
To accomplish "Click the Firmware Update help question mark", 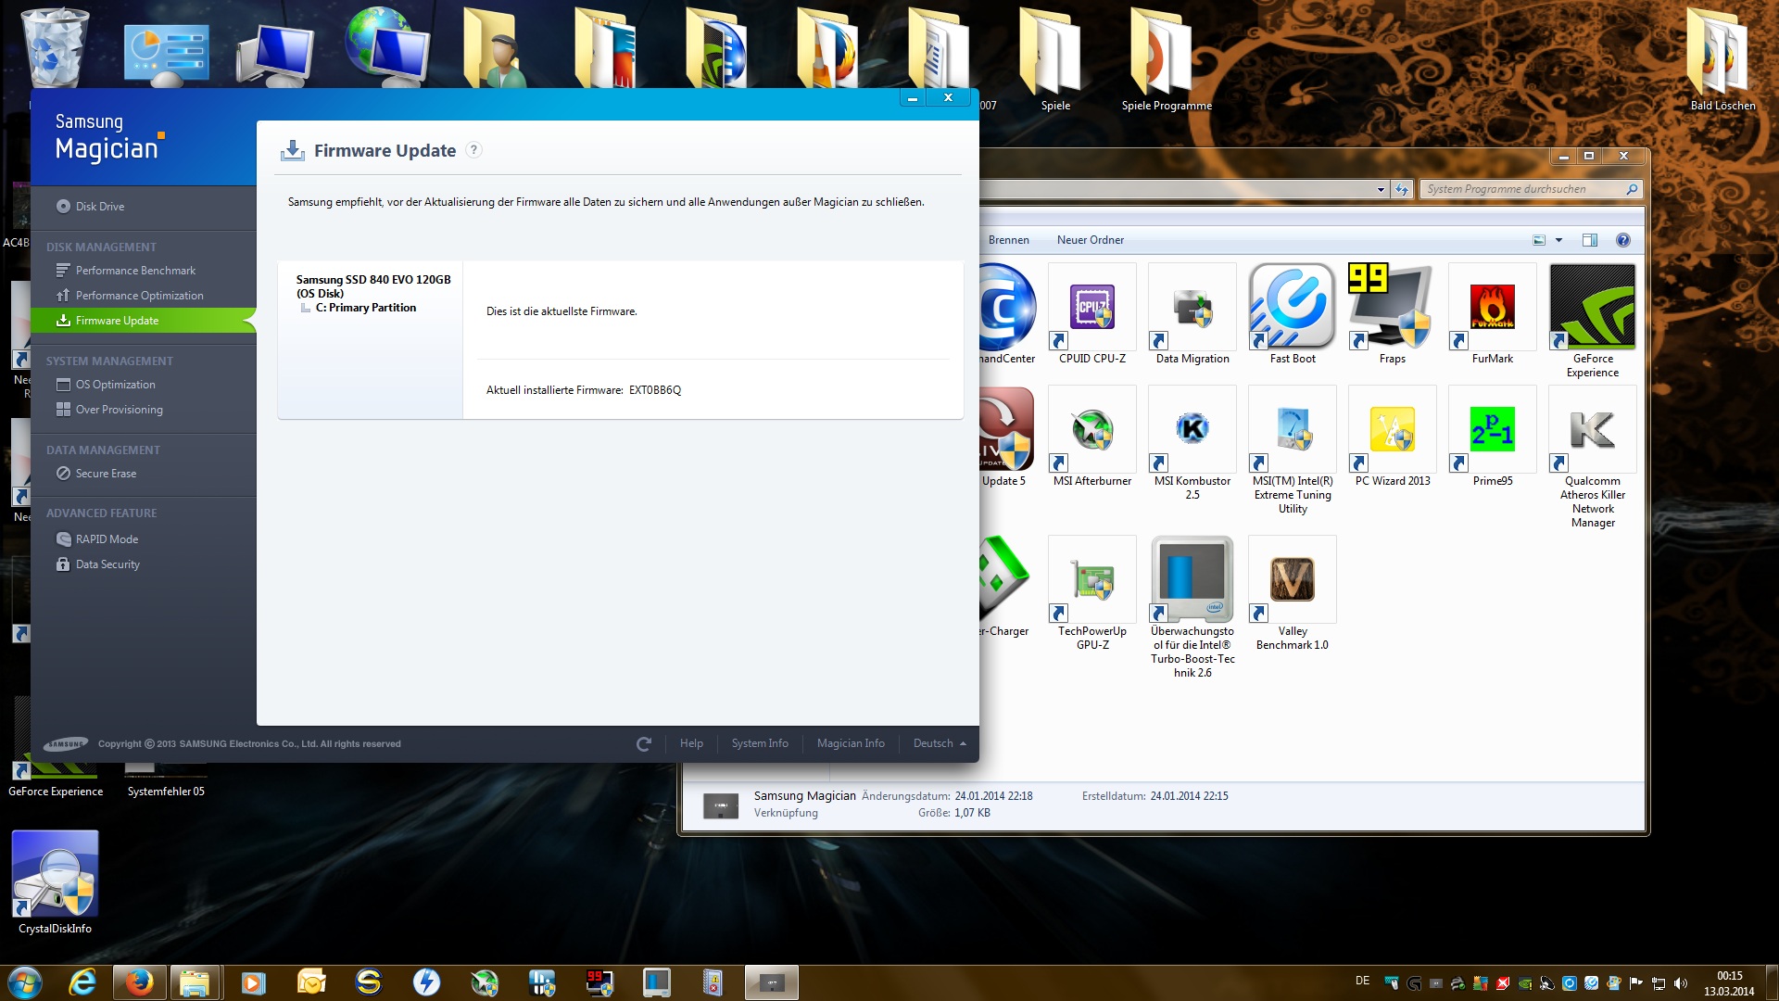I will [473, 150].
